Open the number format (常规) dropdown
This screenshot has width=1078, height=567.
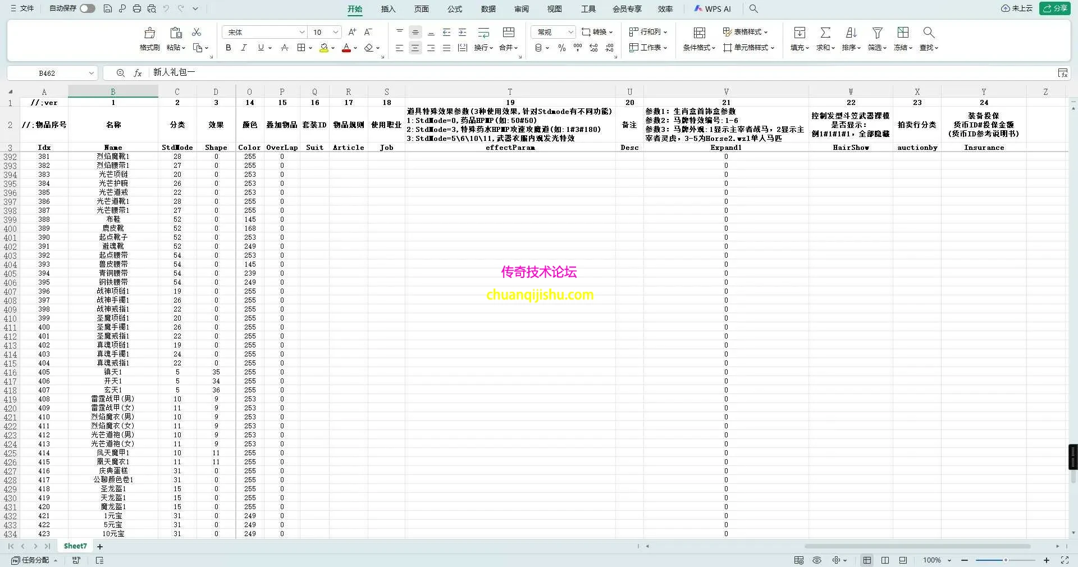coord(572,32)
